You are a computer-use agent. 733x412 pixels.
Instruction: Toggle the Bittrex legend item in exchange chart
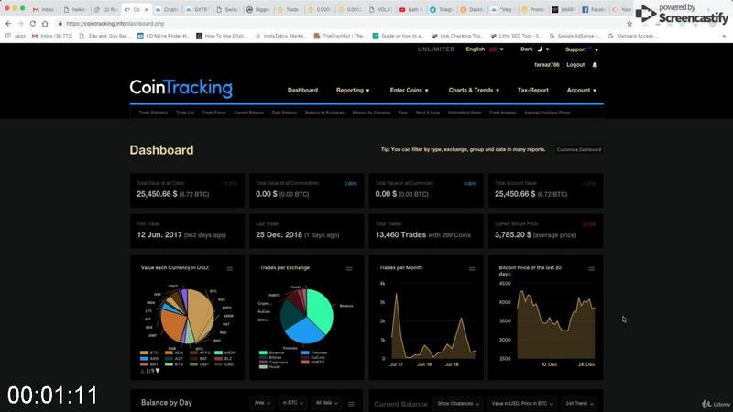click(x=270, y=357)
